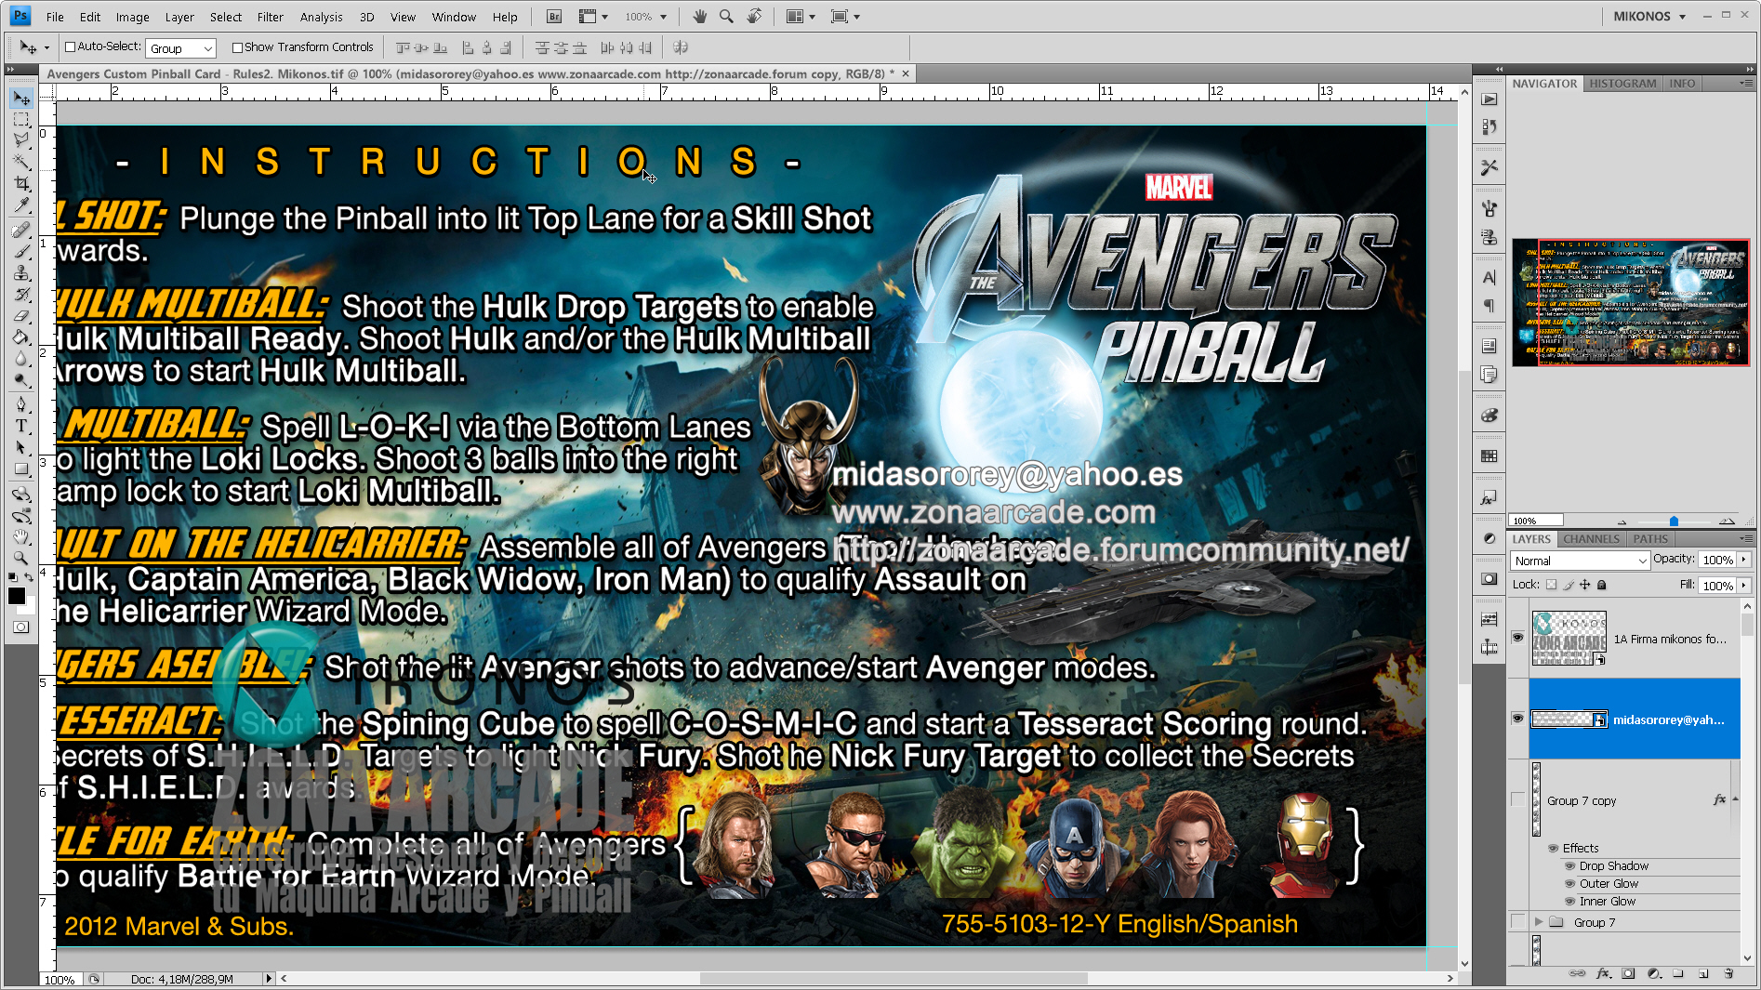1761x990 pixels.
Task: Open the Fill slider arrow
Action: click(x=1744, y=586)
